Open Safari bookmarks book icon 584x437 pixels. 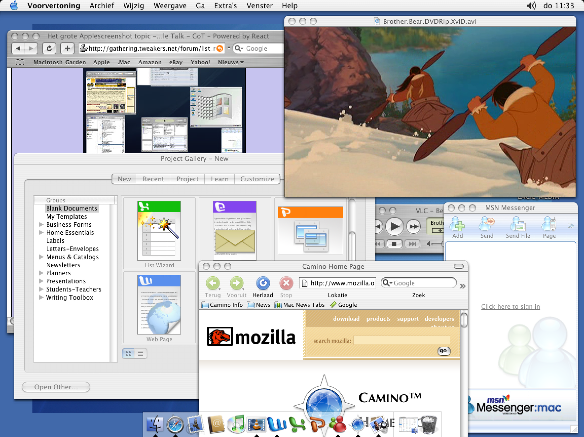pos(20,62)
